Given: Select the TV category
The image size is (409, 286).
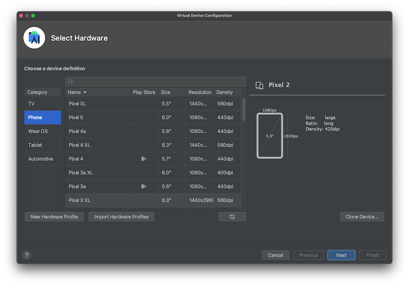Looking at the screenshot, I should click(x=43, y=104).
